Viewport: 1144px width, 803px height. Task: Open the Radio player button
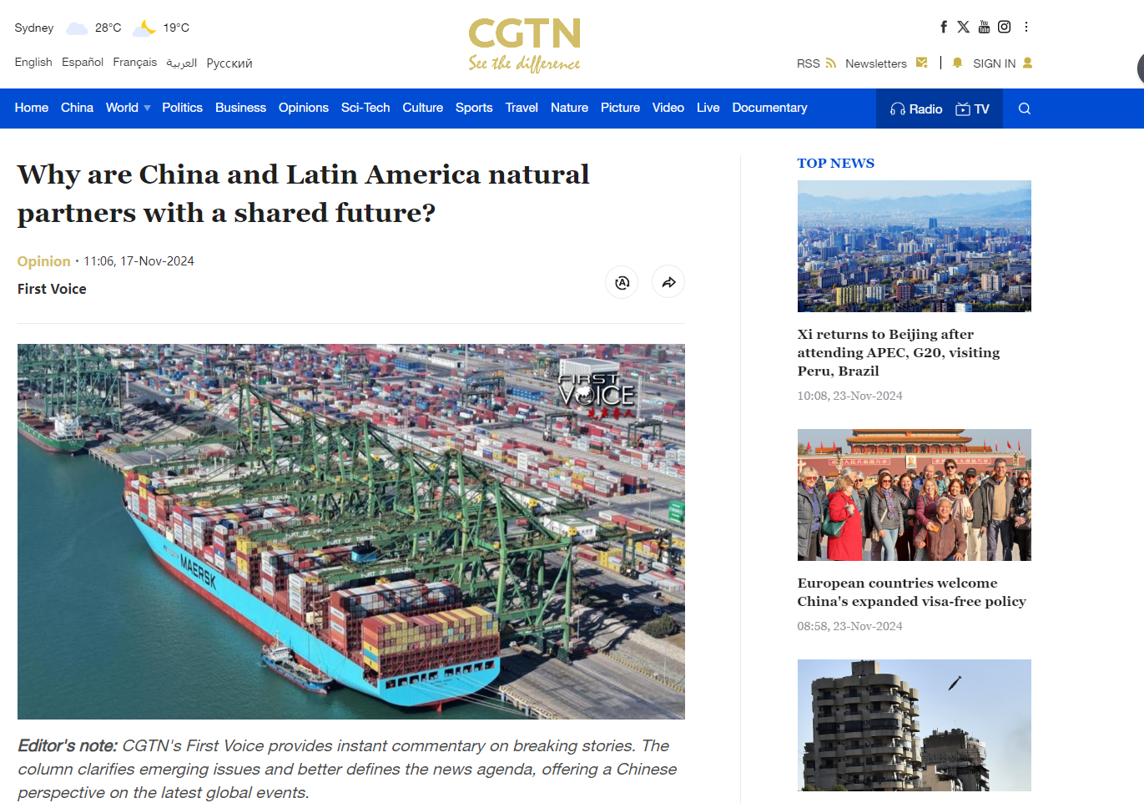[916, 109]
